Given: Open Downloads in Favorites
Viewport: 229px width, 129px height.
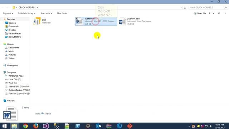Looking at the screenshot, I should click(14, 26).
